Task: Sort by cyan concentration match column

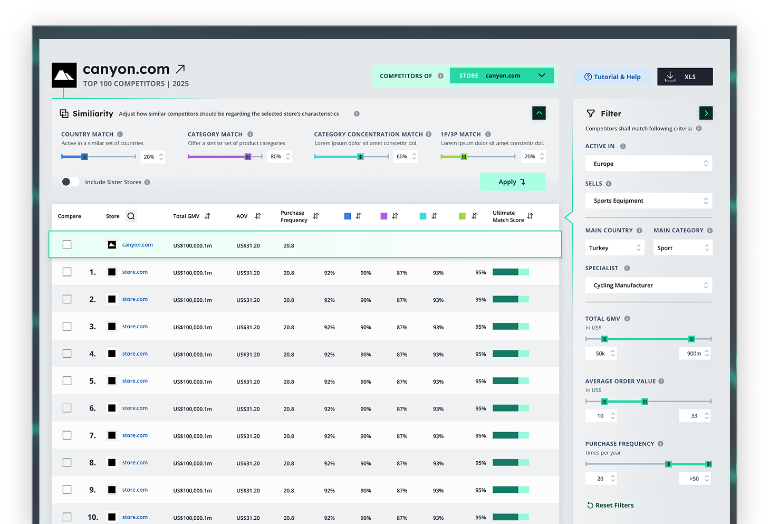Action: coord(434,216)
